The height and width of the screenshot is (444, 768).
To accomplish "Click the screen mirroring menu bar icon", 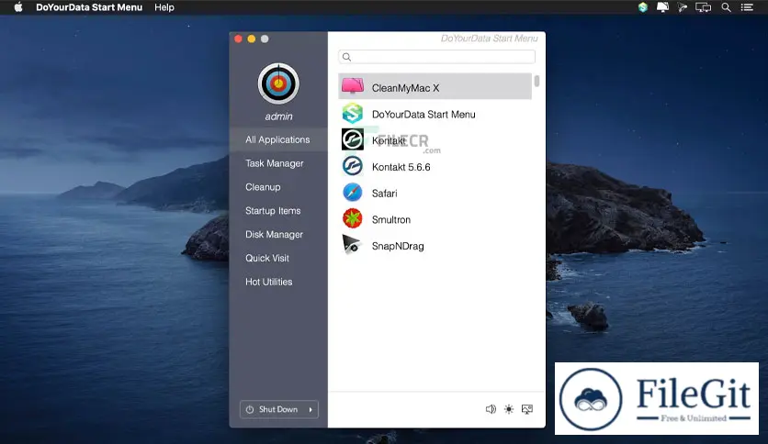I will pos(704,7).
